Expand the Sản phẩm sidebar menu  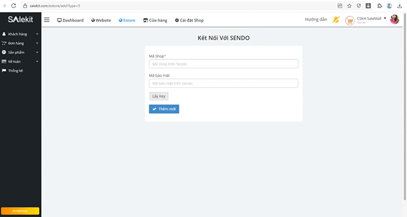point(20,52)
